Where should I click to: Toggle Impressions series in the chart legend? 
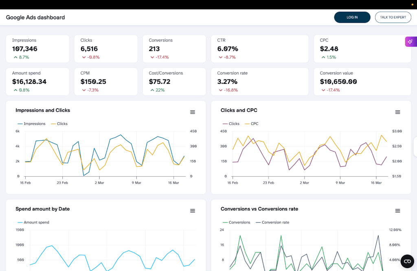tap(31, 124)
